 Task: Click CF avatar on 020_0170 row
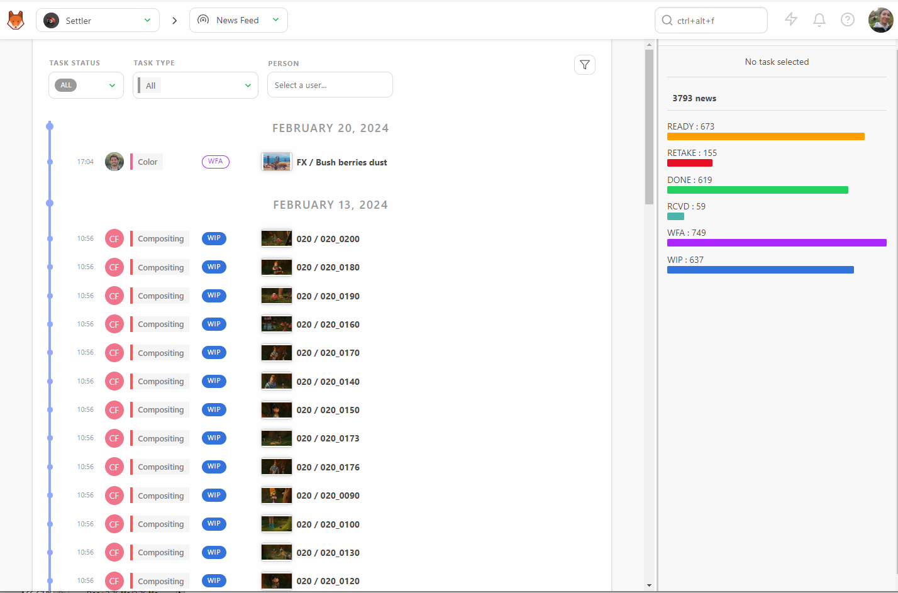point(114,353)
